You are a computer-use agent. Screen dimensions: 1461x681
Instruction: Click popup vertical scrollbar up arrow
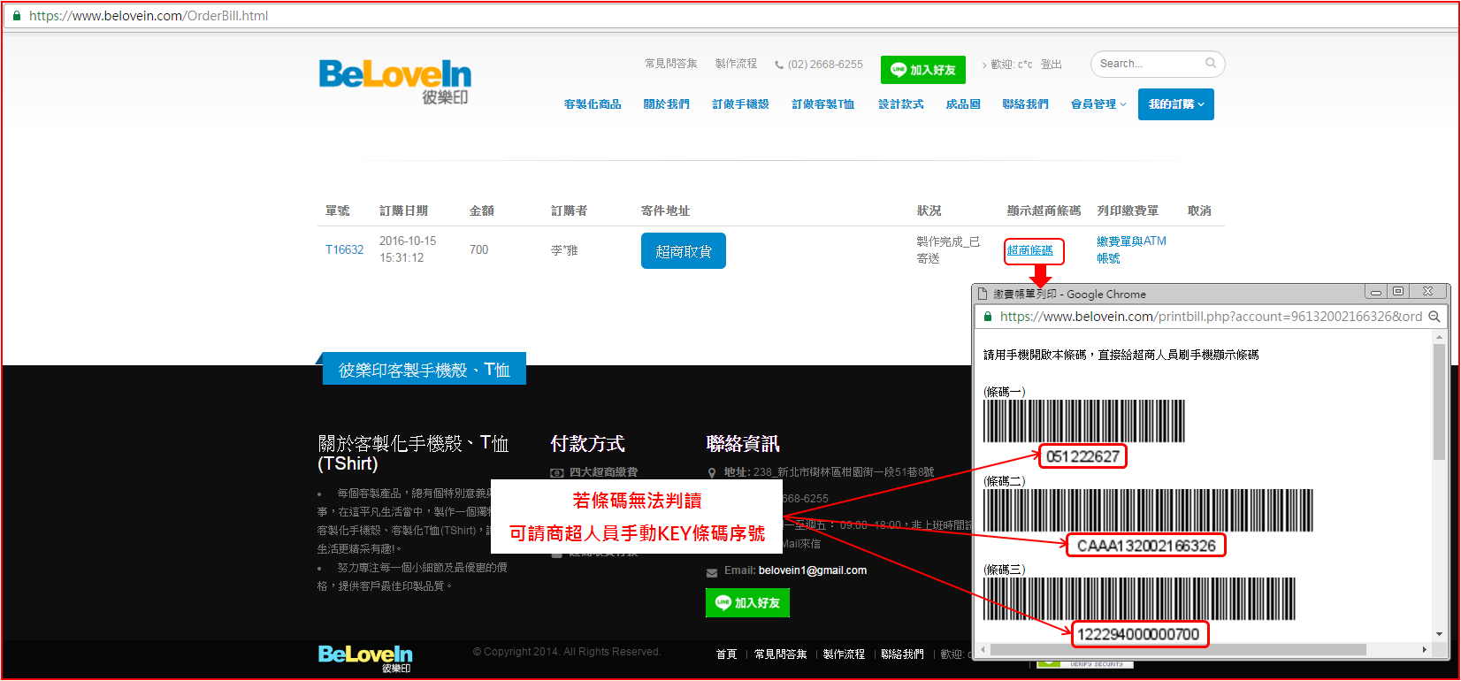coord(1440,337)
